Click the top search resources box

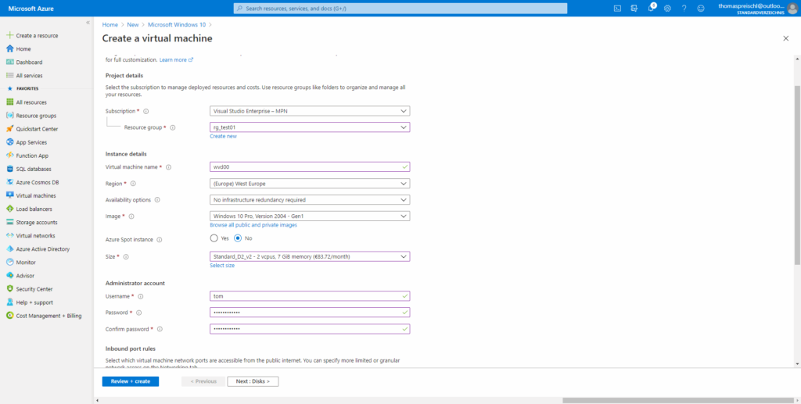point(400,8)
